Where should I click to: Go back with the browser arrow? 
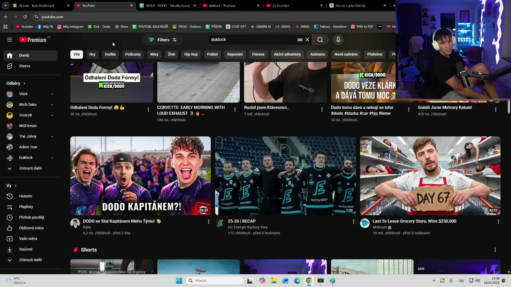pos(6,17)
